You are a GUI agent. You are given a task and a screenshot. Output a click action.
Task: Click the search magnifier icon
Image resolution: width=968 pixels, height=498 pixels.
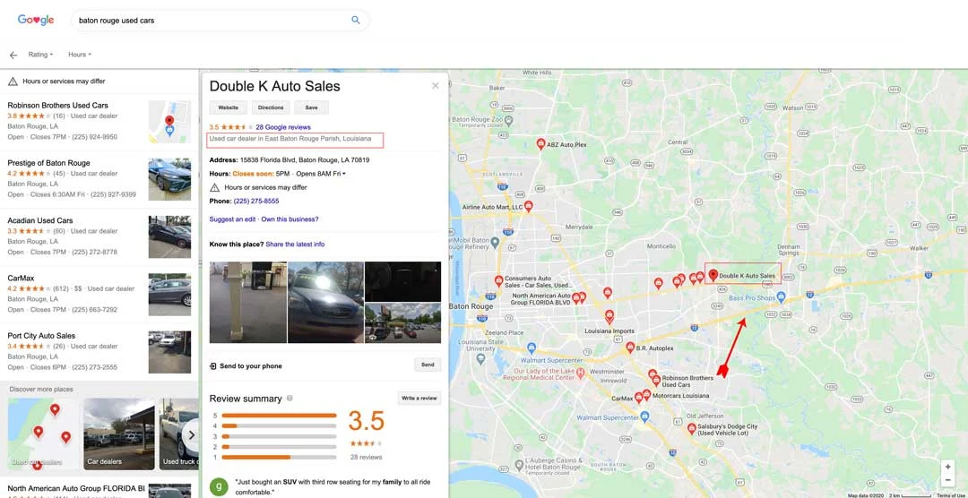tap(356, 20)
